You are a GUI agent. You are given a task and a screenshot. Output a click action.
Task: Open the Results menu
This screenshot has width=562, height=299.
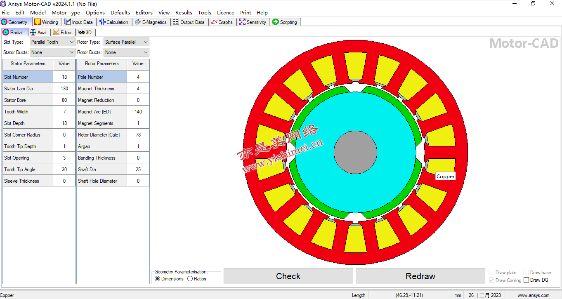pyautogui.click(x=184, y=13)
